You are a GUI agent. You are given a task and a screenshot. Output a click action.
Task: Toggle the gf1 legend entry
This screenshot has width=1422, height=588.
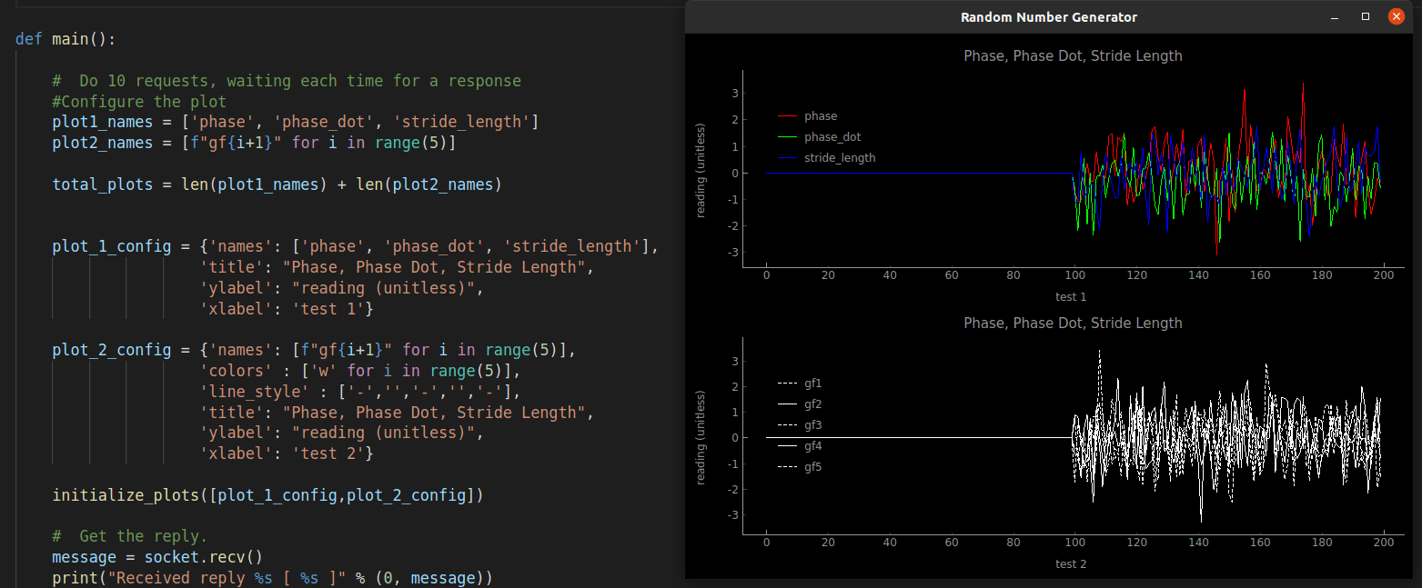tap(812, 384)
